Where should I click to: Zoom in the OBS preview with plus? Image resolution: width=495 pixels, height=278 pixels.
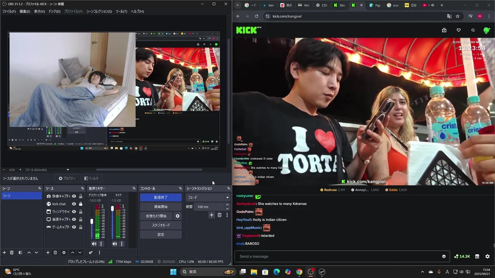coord(20,170)
